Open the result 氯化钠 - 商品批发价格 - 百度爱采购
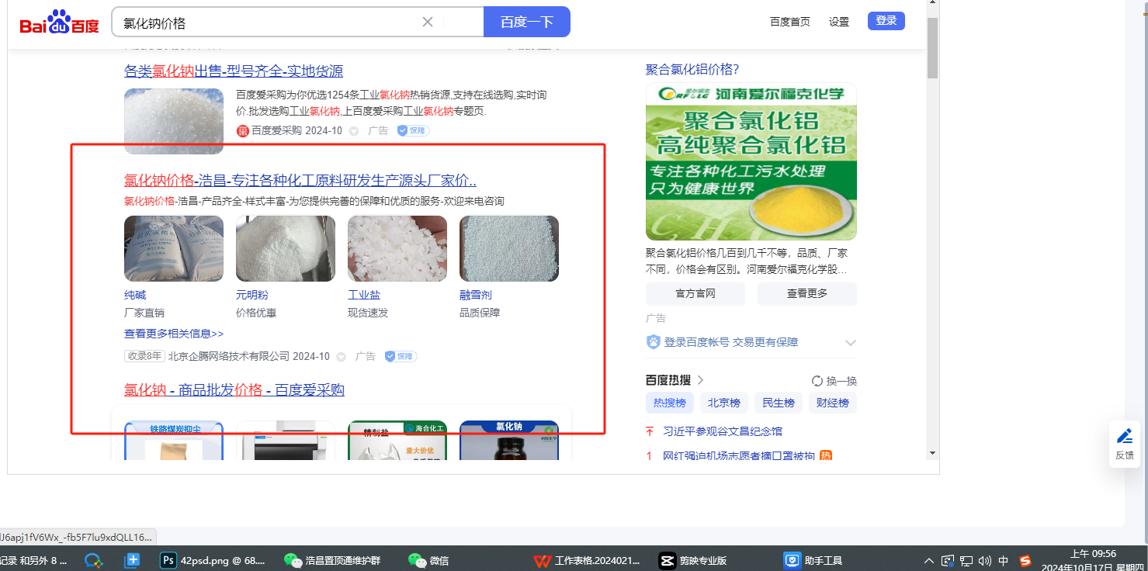1148x571 pixels. (x=234, y=390)
